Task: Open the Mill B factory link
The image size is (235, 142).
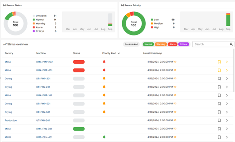Action: tap(8, 137)
